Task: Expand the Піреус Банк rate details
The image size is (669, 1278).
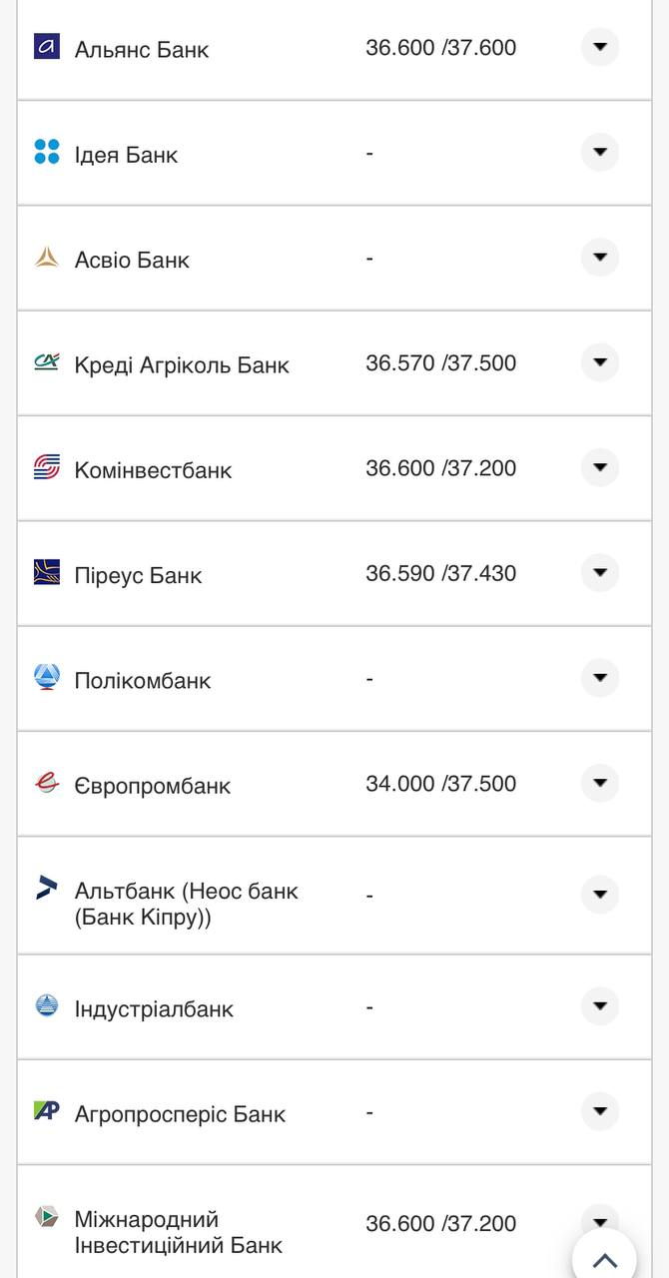Action: click(599, 572)
